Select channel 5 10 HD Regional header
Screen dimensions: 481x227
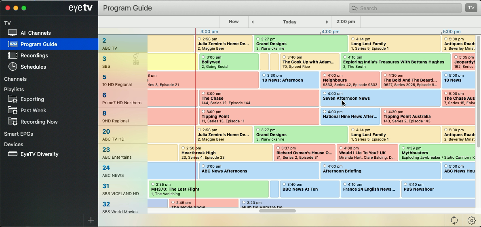pos(123,80)
